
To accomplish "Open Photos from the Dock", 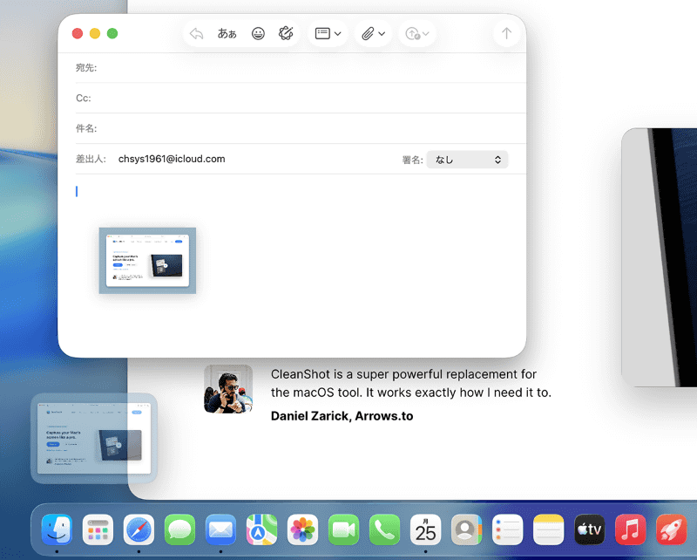I will click(302, 529).
